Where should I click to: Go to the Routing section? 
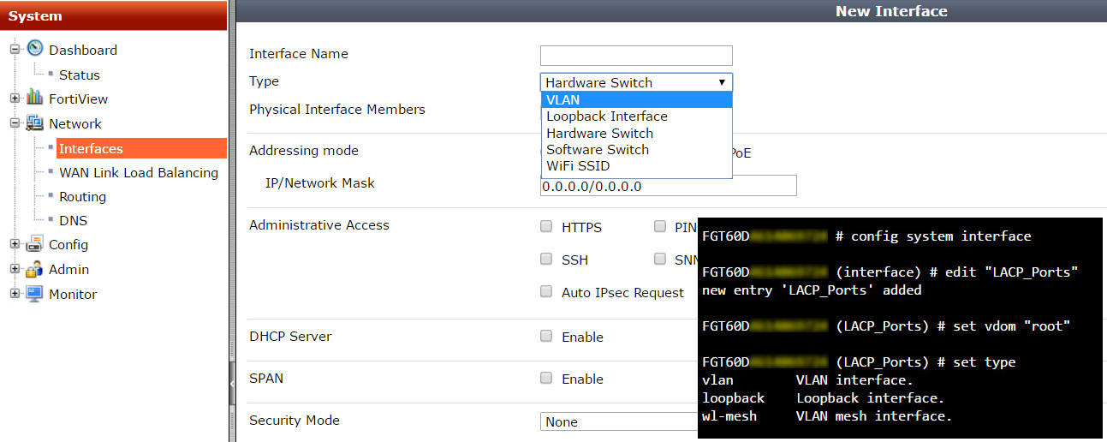(82, 196)
